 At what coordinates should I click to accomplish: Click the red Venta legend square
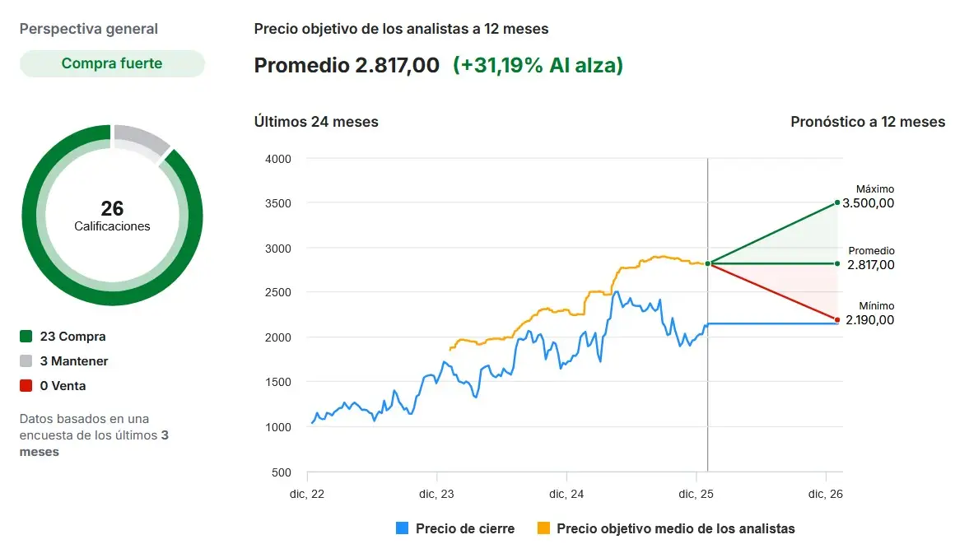[x=26, y=385]
